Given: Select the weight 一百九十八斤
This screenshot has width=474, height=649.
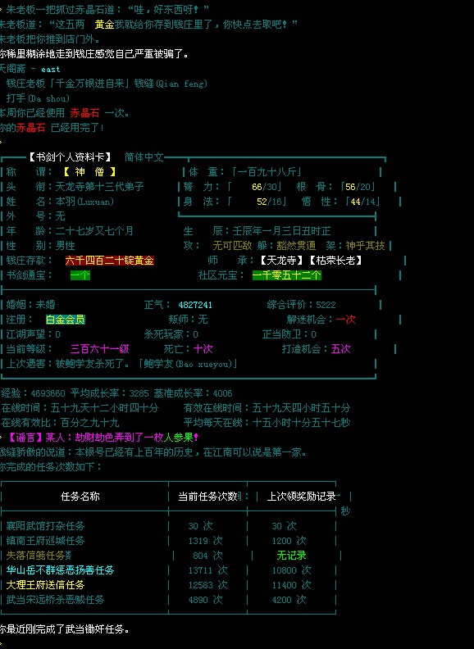Looking at the screenshot, I should tap(266, 172).
